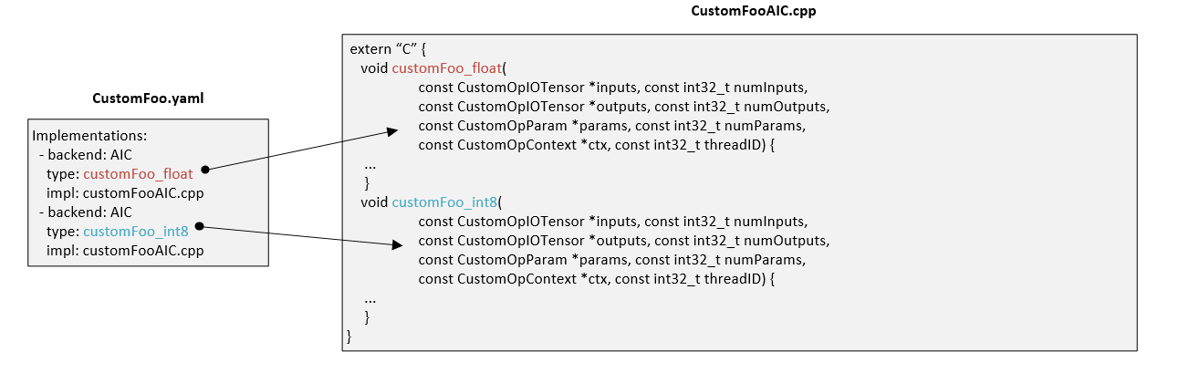Click the arrowhead pointing at the customFoo_int8 function
The height and width of the screenshot is (383, 1178).
(397, 244)
